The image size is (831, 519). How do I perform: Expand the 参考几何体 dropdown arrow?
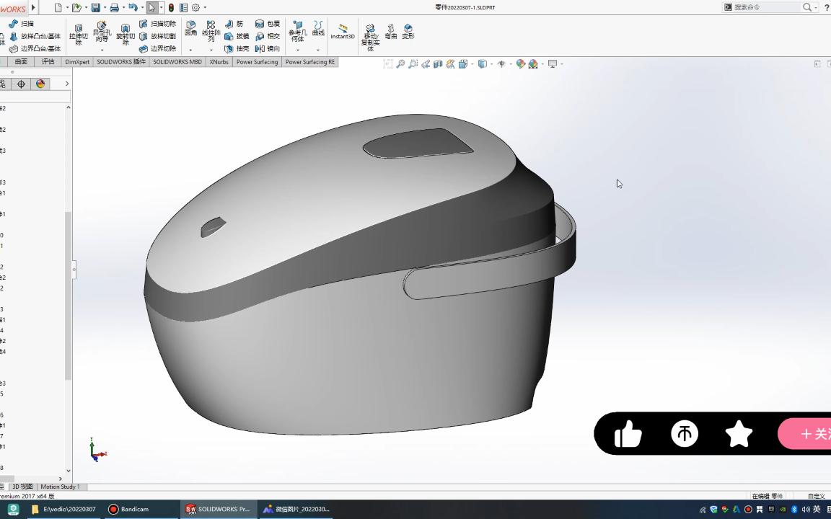pyautogui.click(x=297, y=48)
